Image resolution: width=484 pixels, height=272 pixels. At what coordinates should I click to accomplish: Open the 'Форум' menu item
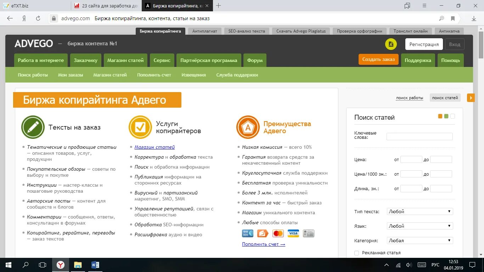point(255,60)
